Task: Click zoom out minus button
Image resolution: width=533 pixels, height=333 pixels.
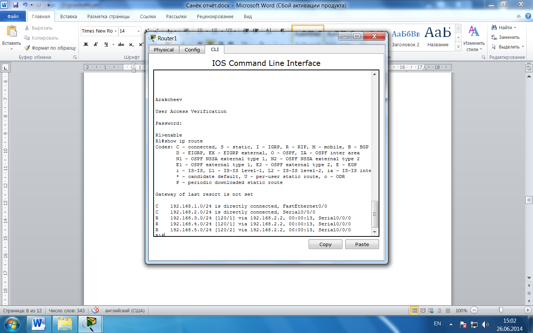Action: [475, 310]
